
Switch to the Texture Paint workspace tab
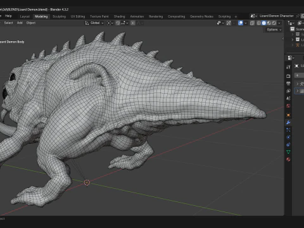click(x=99, y=16)
